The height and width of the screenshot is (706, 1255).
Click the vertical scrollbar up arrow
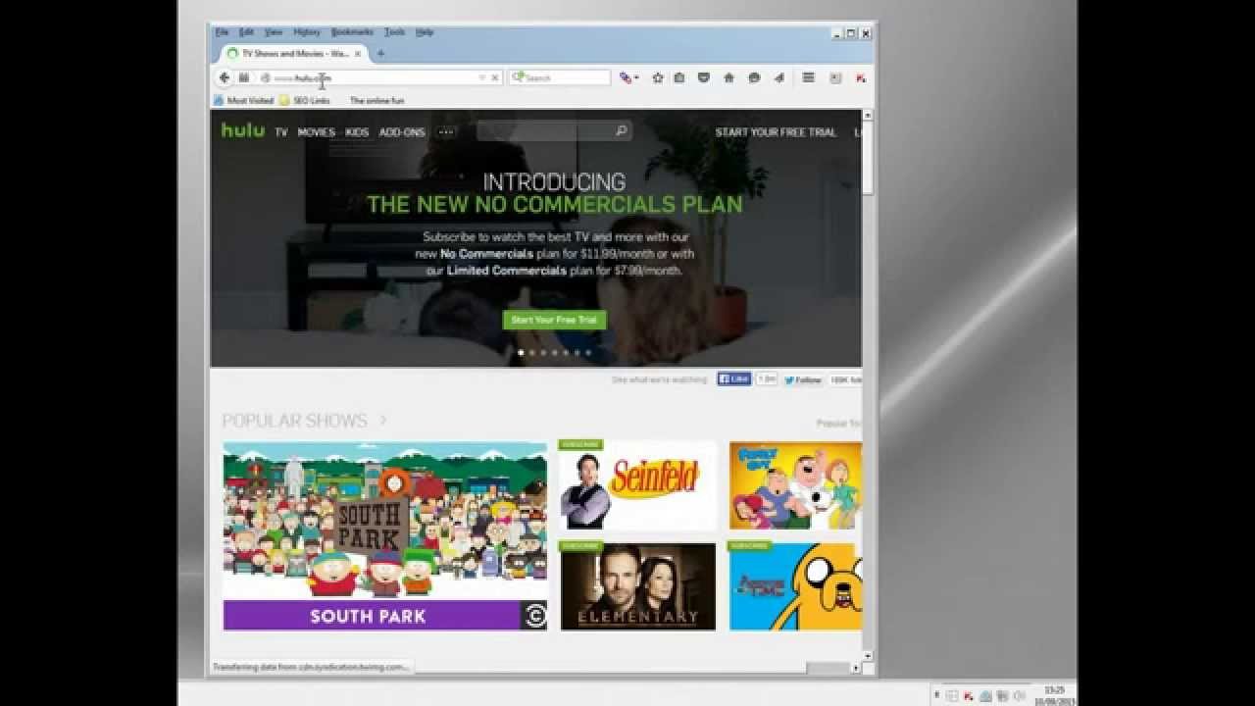point(868,116)
